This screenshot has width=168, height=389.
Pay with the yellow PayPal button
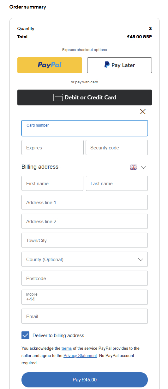coord(50,65)
